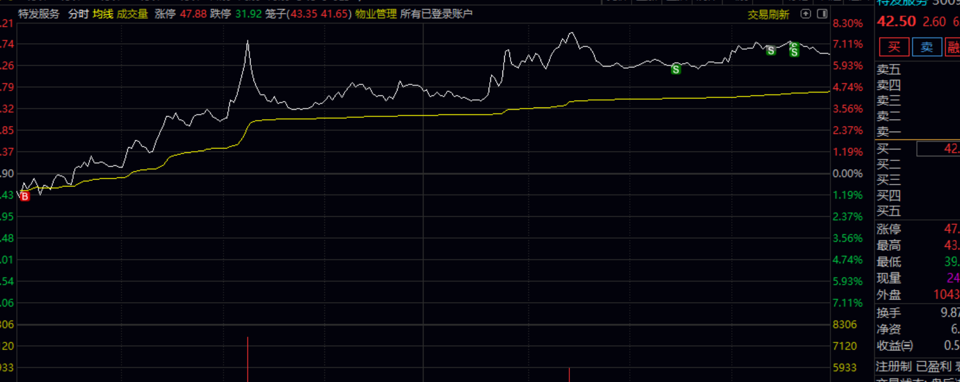Click the 笼子(43.35 41.65) price cage text

click(308, 14)
